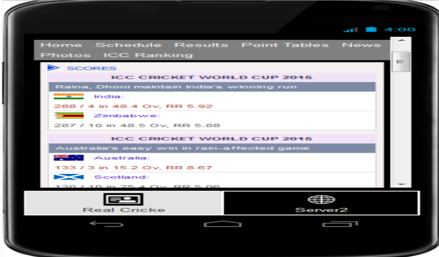Click the Australia flag icon
Viewport: 439px width, 257px height.
click(x=69, y=158)
